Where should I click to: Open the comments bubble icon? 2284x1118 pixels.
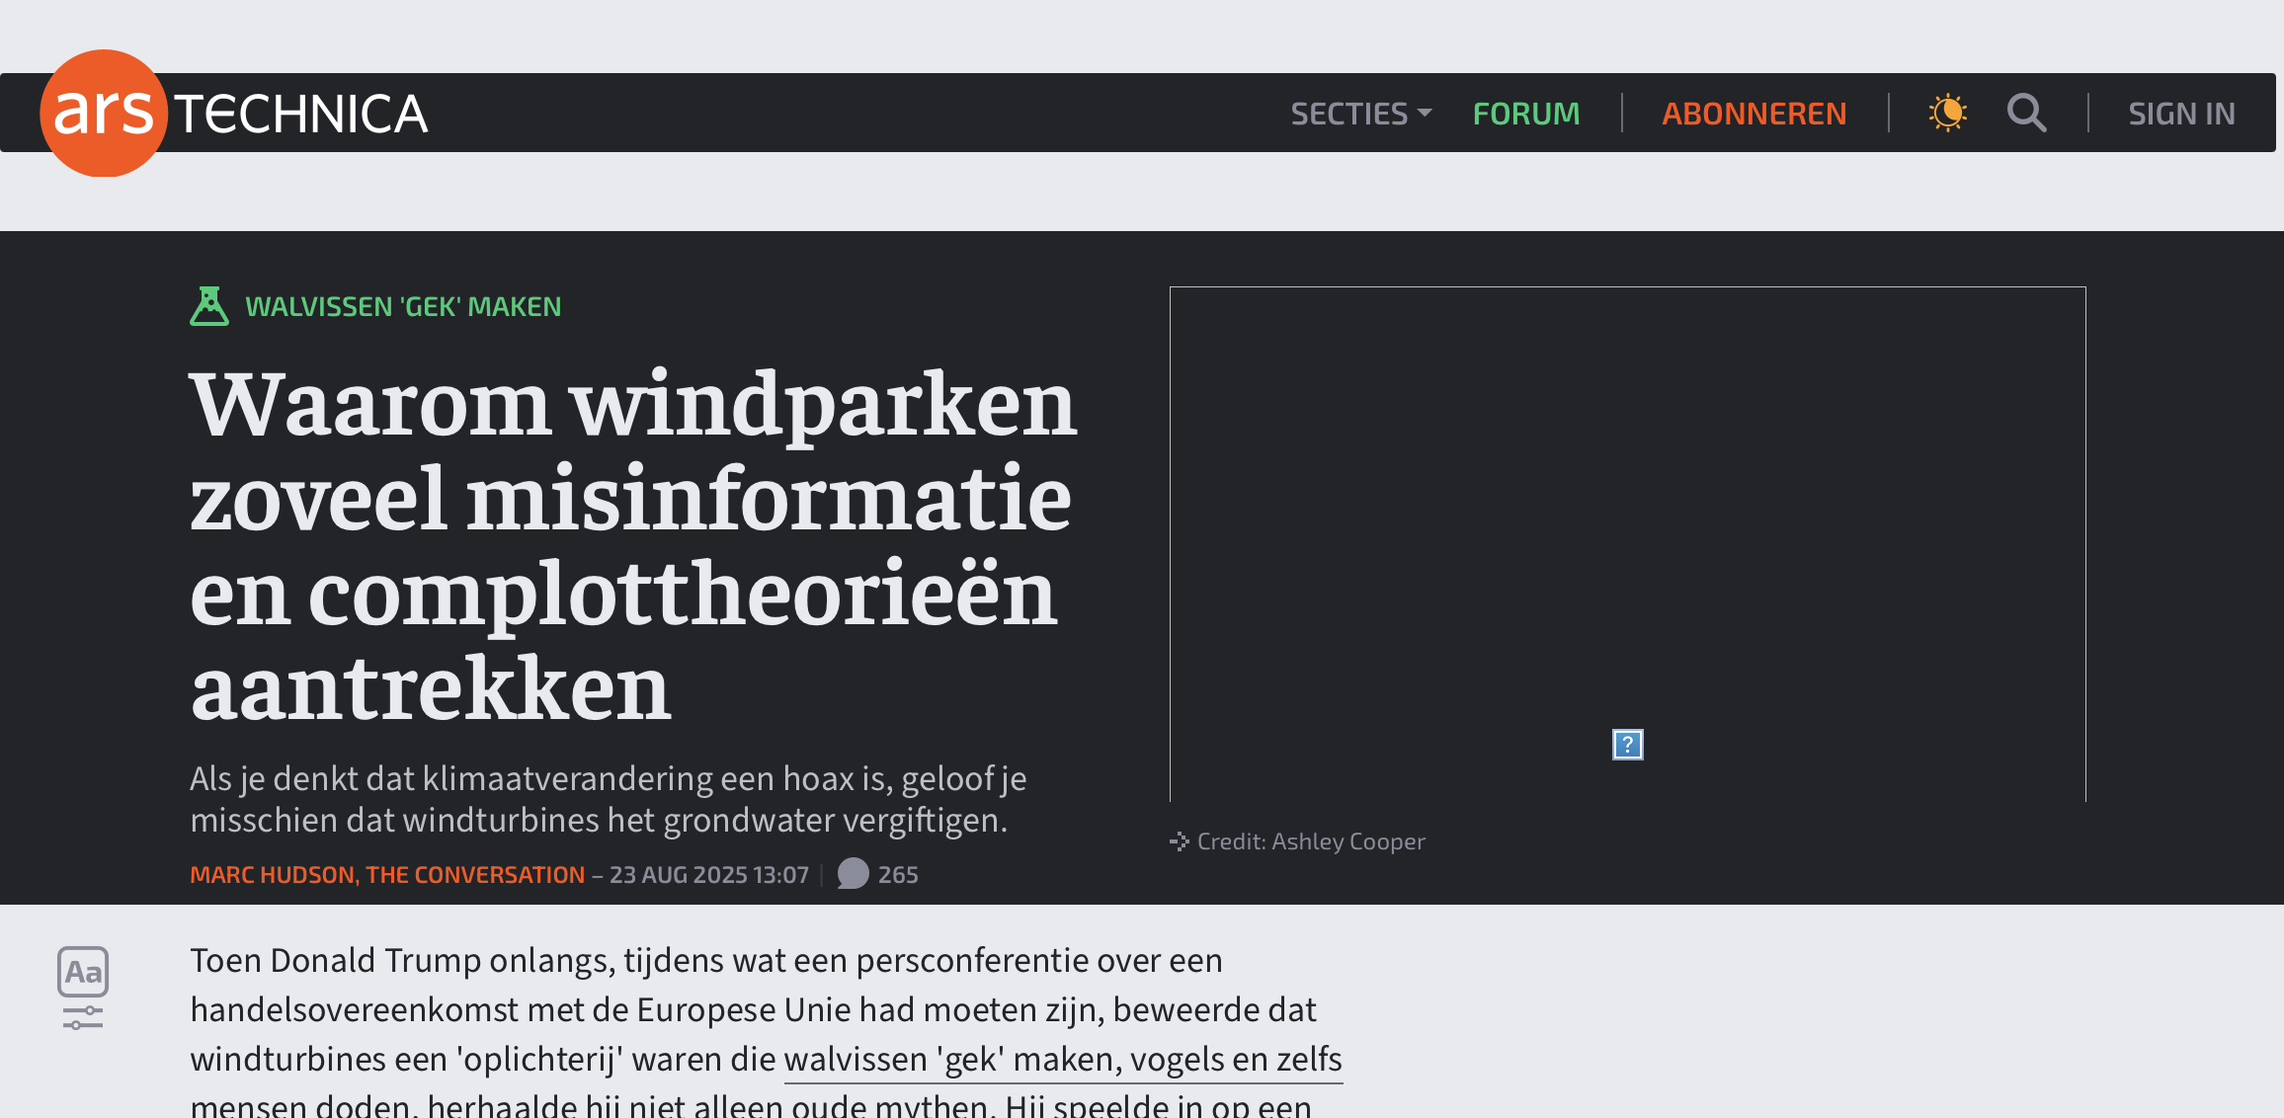point(853,874)
